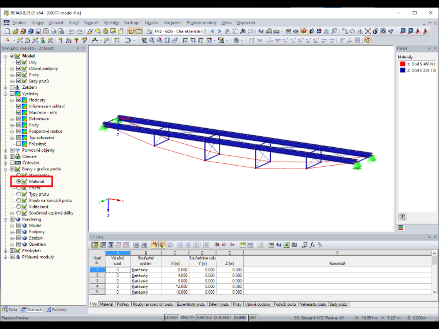The image size is (439, 329).
Task: Click the isometric cube view icon
Action: [167, 40]
